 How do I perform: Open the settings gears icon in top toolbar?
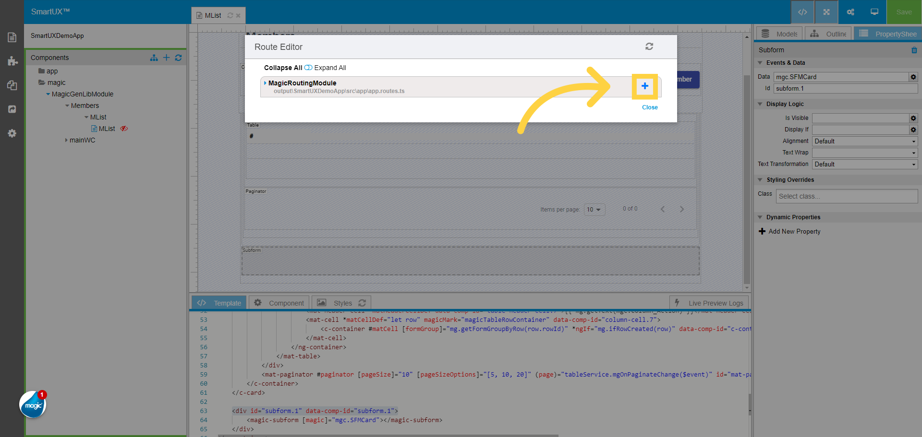(x=850, y=12)
